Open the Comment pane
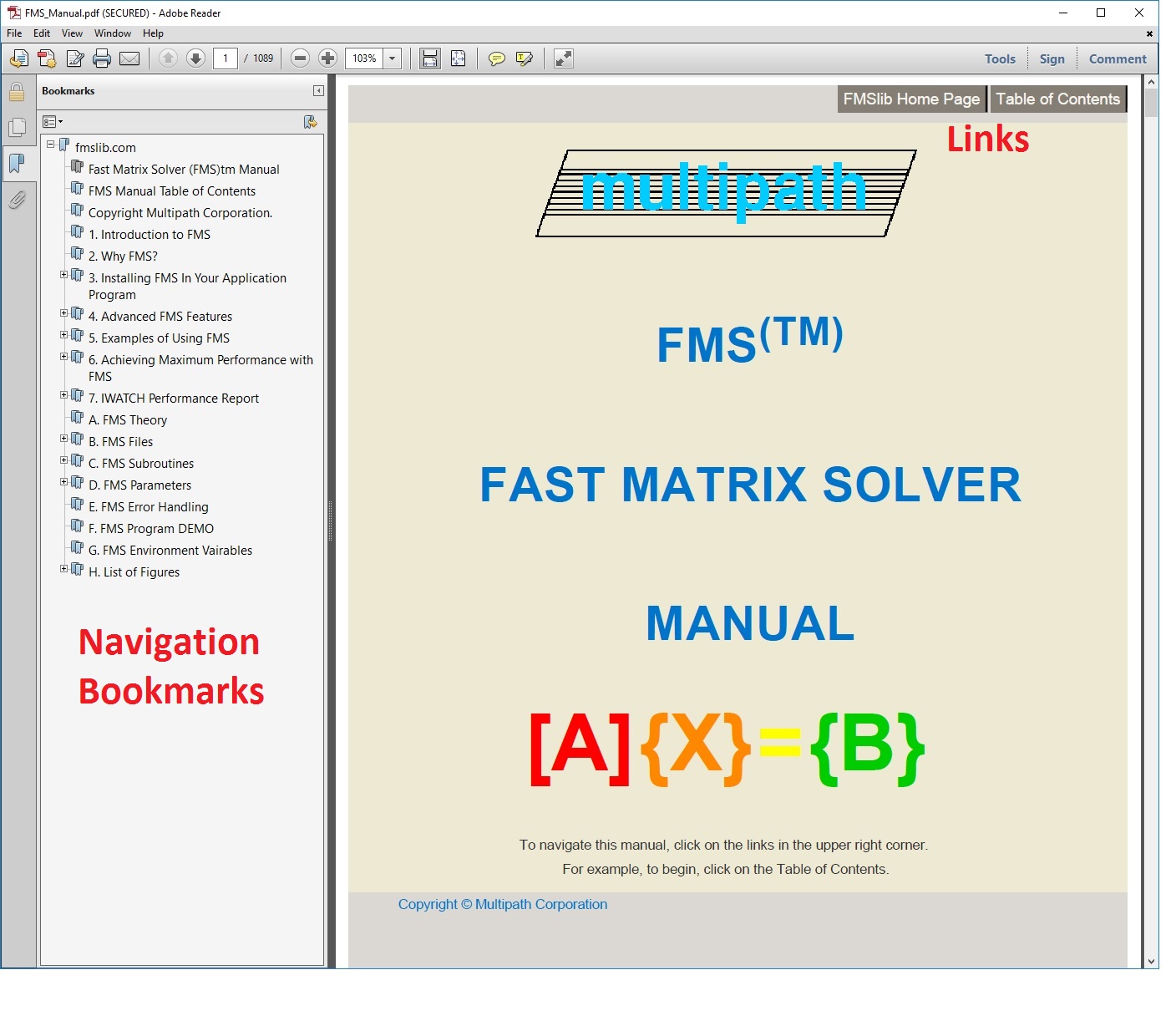 pos(1118,58)
